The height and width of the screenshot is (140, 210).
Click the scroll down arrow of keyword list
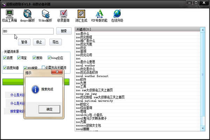(x=203, y=128)
